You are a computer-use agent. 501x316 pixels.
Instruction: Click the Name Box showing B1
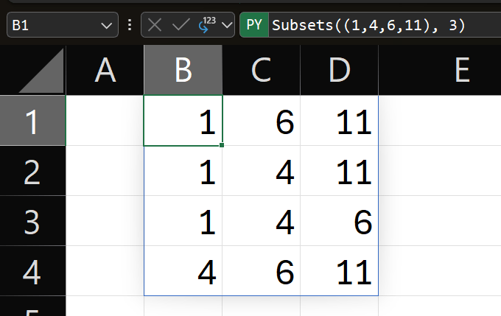pos(63,25)
